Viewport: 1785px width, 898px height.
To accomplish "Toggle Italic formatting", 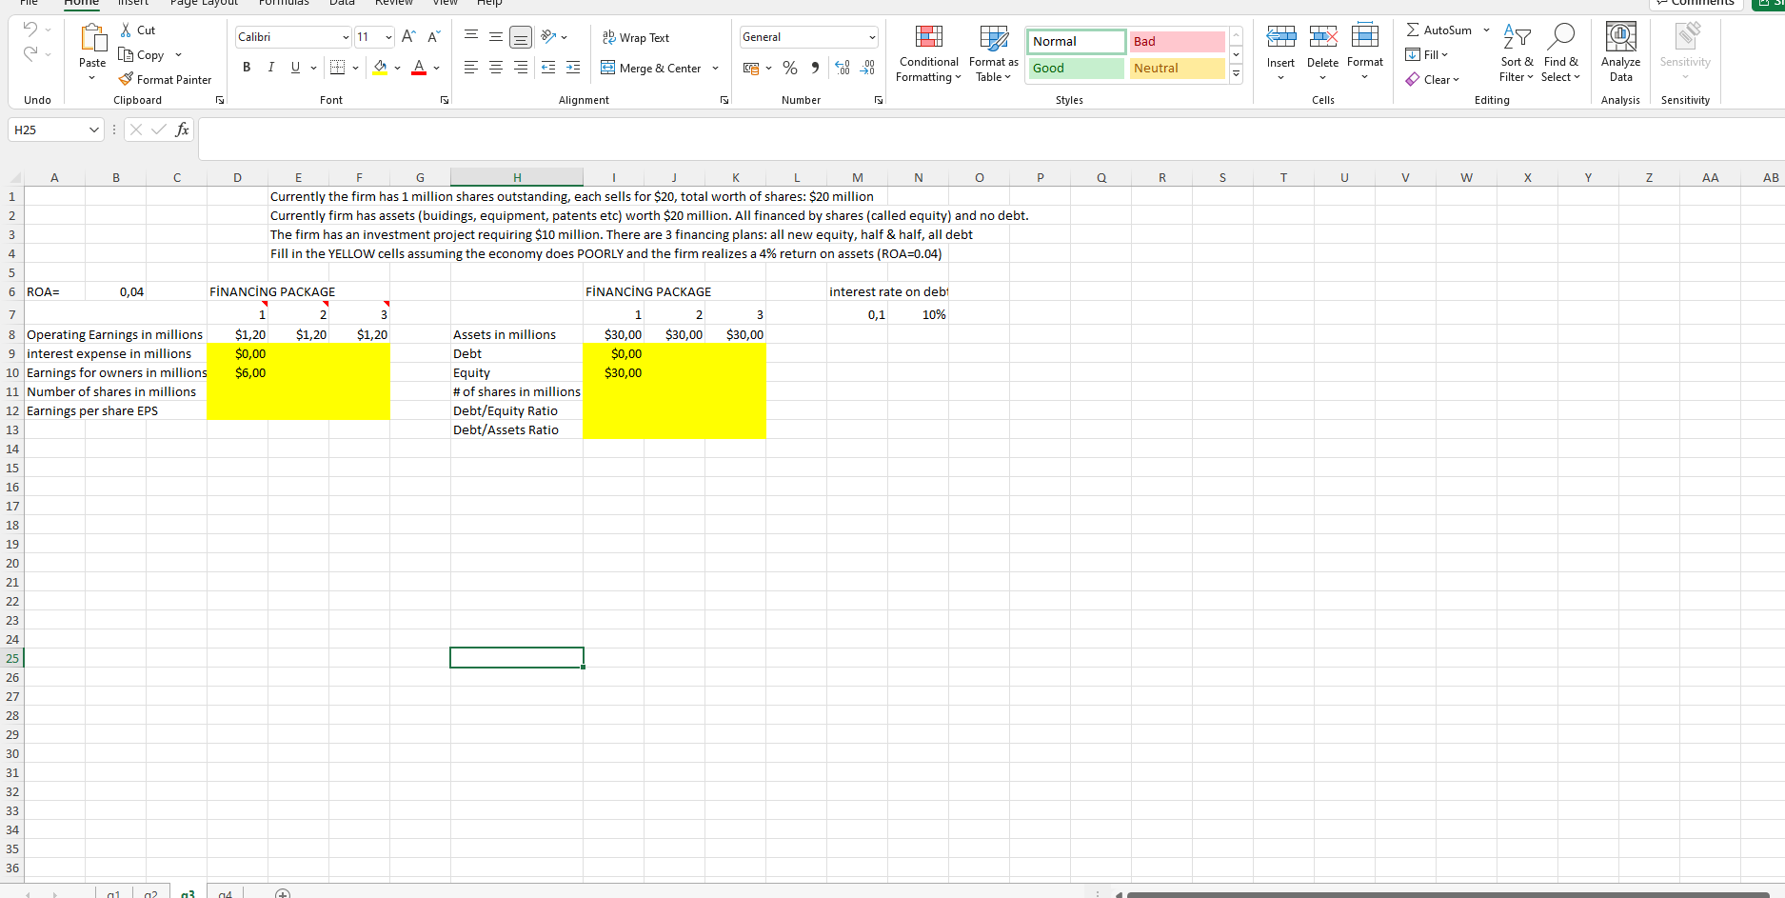I will click(x=270, y=67).
